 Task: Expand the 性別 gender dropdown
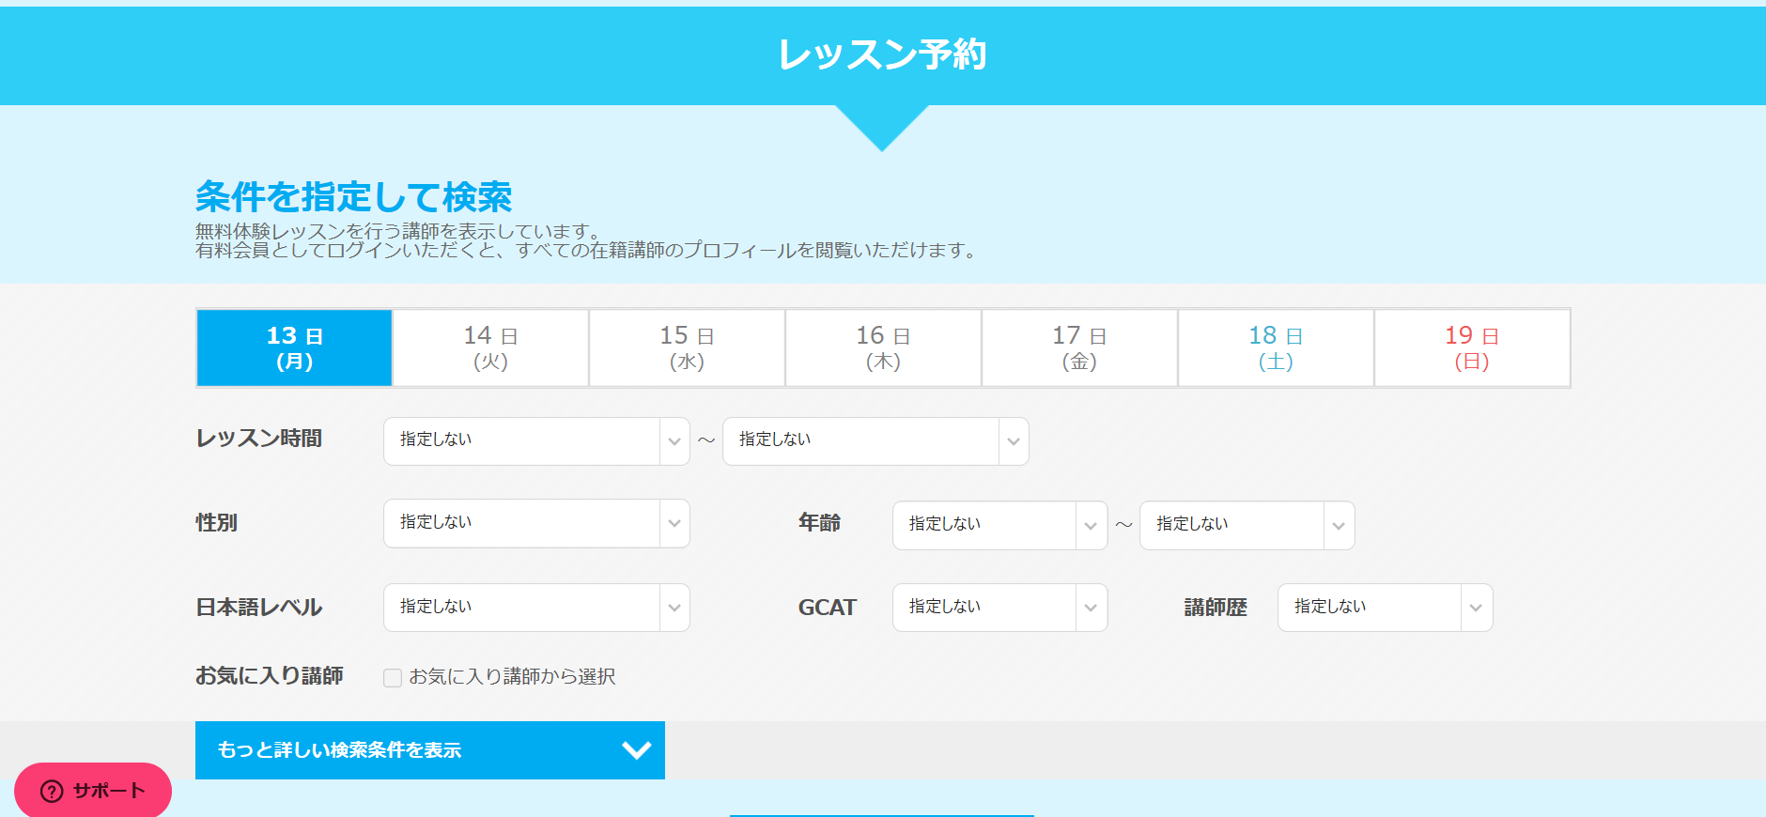(535, 523)
